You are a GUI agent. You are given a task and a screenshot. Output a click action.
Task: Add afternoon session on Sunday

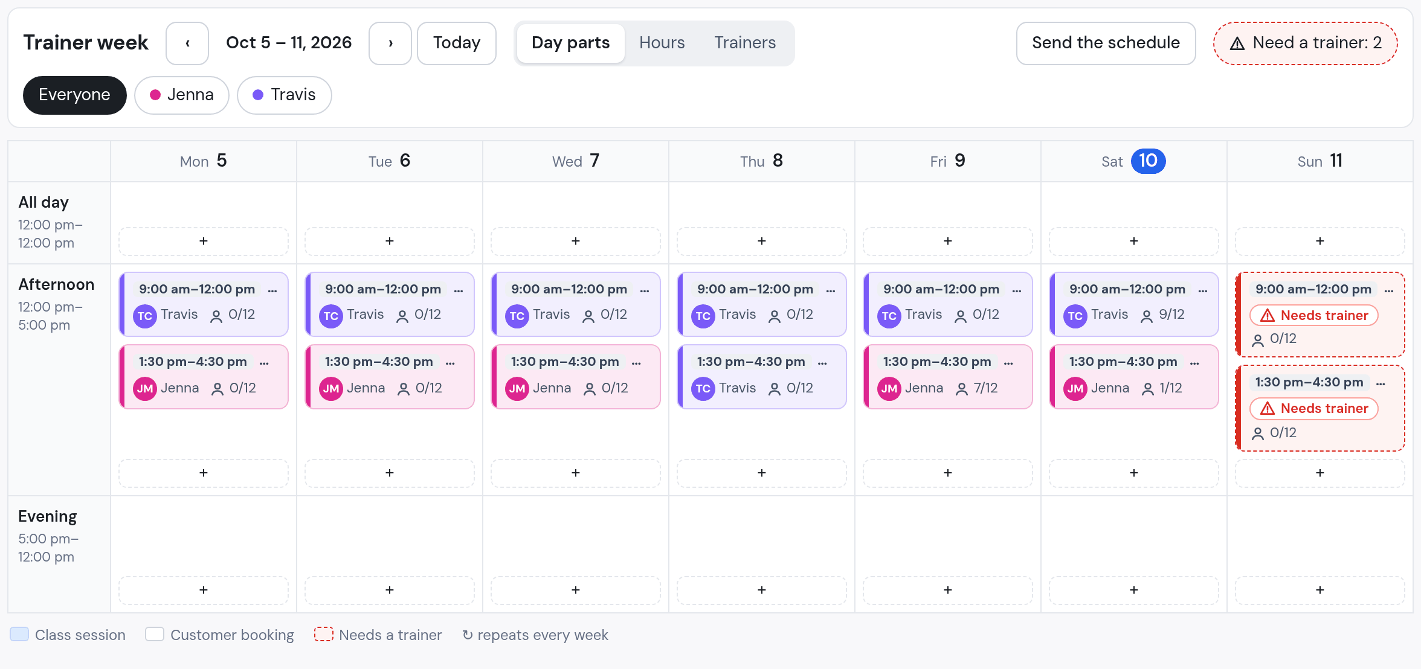tap(1320, 473)
